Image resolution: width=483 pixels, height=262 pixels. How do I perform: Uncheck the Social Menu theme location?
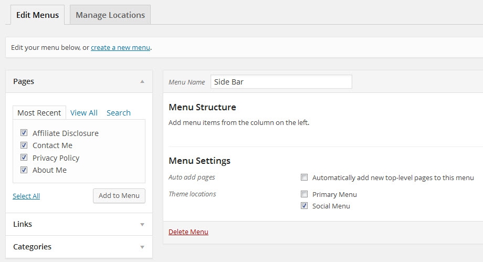click(304, 206)
